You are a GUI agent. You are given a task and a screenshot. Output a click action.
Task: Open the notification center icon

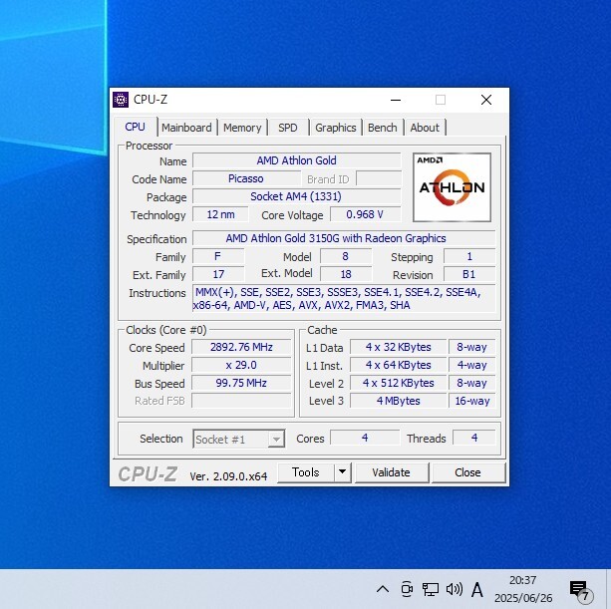580,590
